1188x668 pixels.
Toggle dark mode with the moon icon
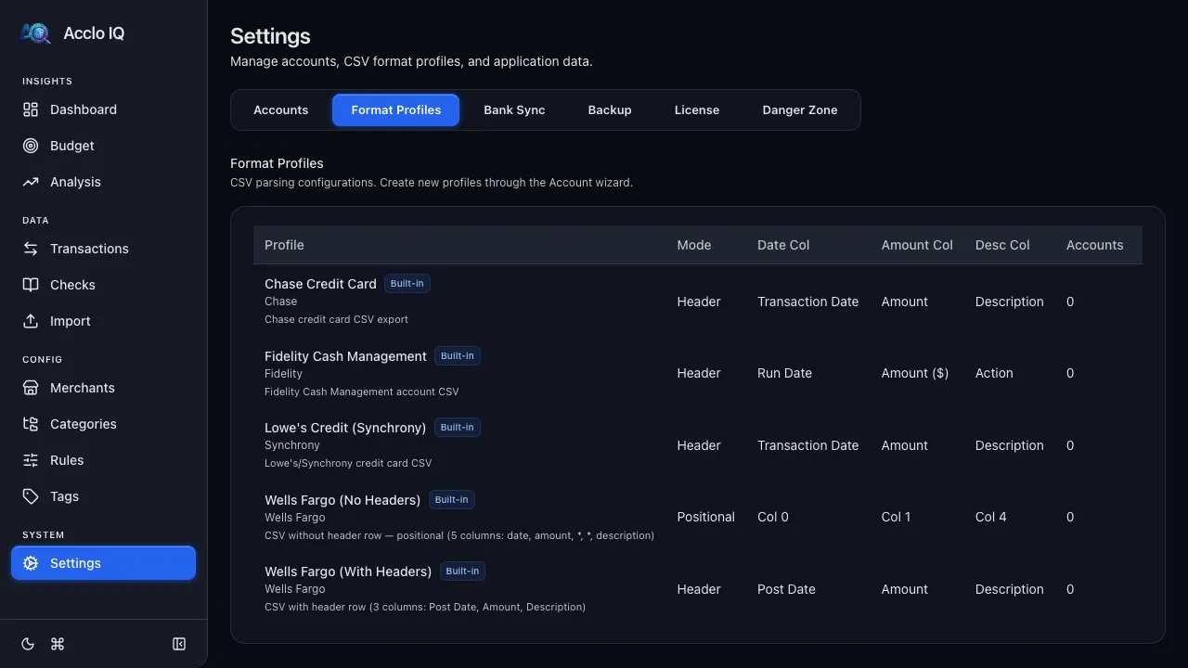tap(28, 644)
